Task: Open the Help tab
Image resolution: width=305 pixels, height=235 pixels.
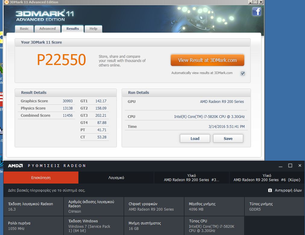Action: click(93, 29)
